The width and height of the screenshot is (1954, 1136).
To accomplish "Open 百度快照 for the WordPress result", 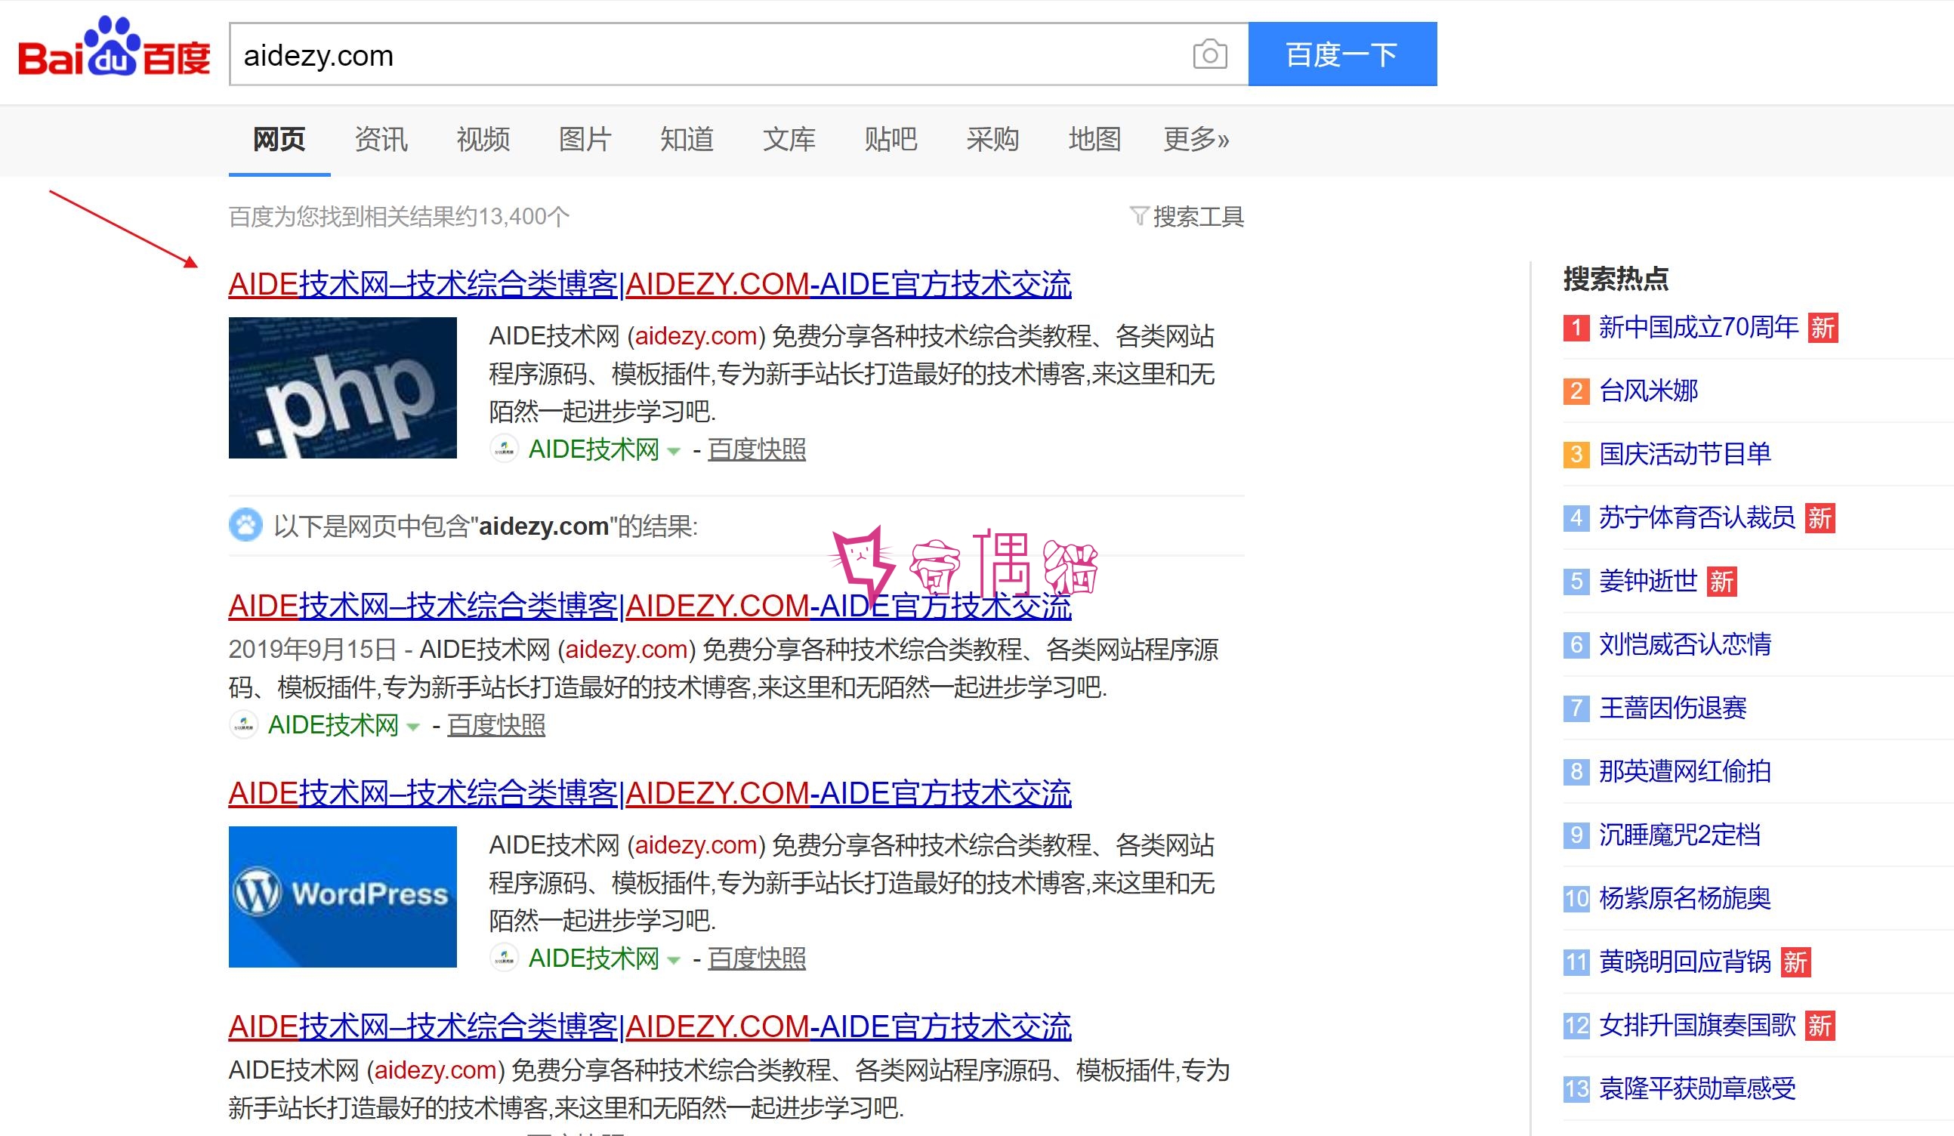I will (757, 958).
